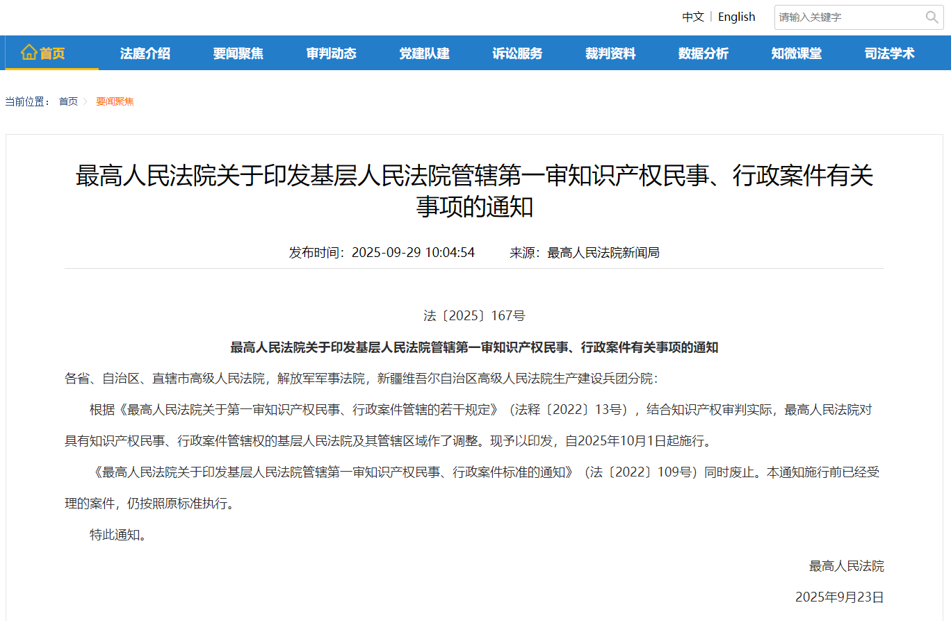The width and height of the screenshot is (951, 621).
Task: Go to 司法学术 section
Action: pyautogui.click(x=890, y=53)
